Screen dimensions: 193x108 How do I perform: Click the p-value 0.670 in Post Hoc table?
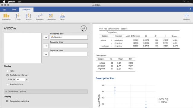click(175, 46)
